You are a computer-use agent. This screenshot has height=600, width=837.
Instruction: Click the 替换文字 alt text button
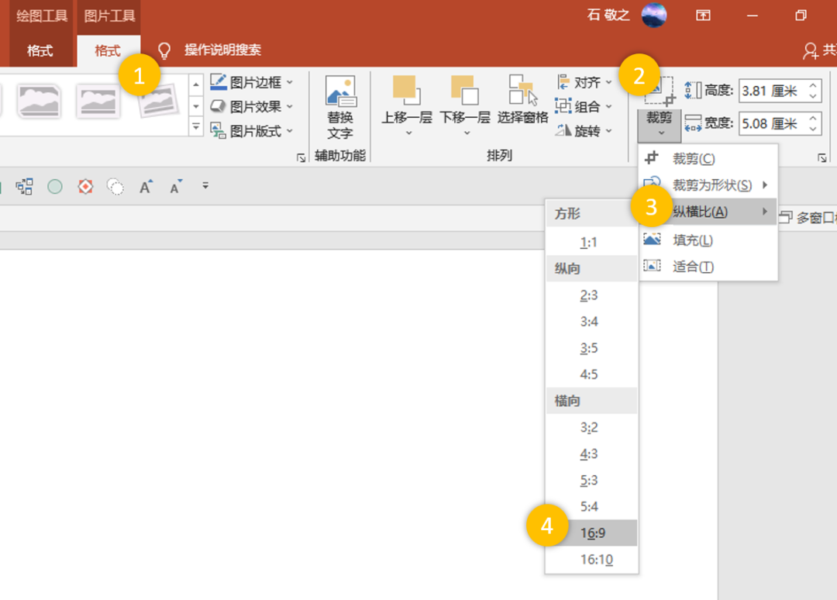click(x=340, y=107)
